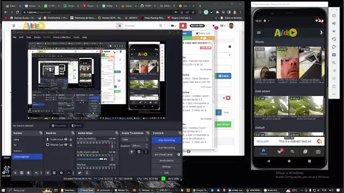Click Studio Mode button
The width and height of the screenshot is (344, 193).
click(167, 161)
